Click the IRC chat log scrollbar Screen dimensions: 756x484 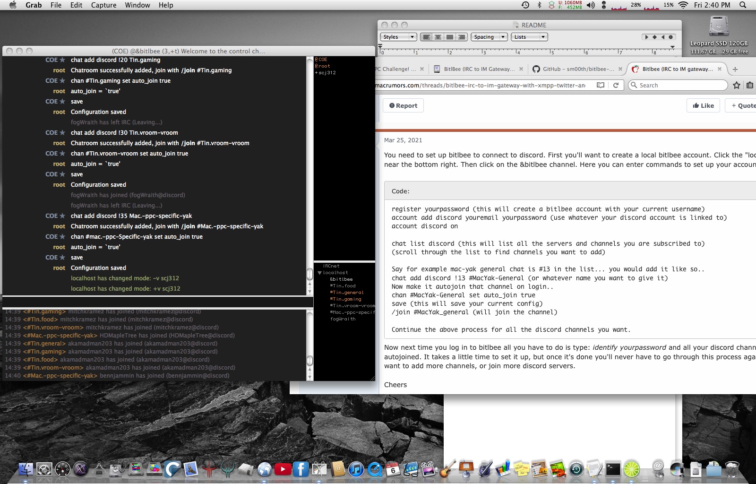[x=310, y=274]
